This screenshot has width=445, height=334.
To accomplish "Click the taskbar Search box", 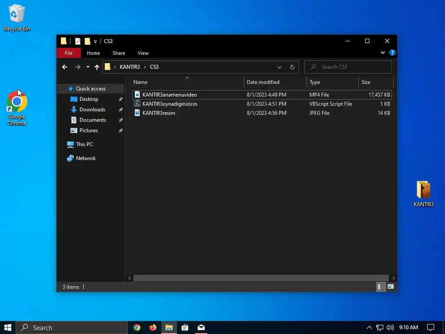I will 72,328.
